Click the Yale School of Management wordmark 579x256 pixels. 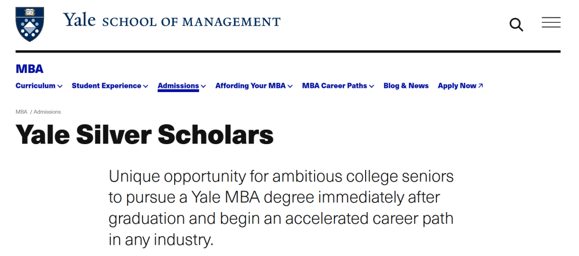click(172, 21)
